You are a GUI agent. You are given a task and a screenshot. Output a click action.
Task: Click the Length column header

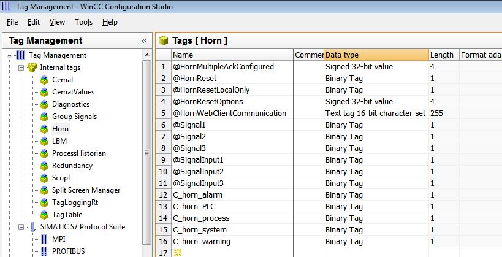(x=444, y=55)
